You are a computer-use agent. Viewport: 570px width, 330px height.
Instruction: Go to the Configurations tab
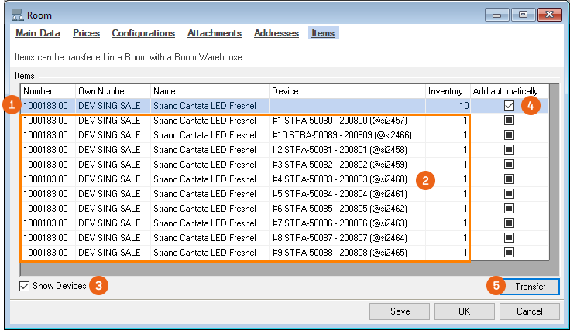click(143, 33)
